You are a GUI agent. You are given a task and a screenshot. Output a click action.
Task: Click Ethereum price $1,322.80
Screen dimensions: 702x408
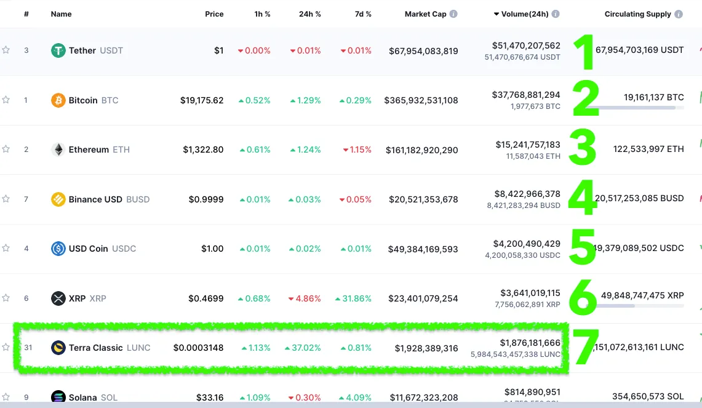pos(203,150)
